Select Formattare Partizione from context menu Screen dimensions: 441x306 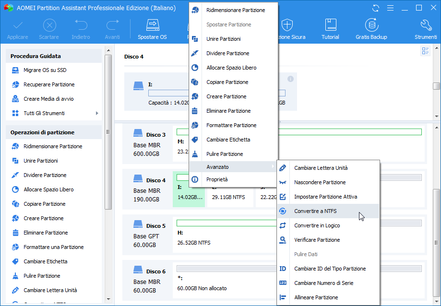click(x=231, y=125)
